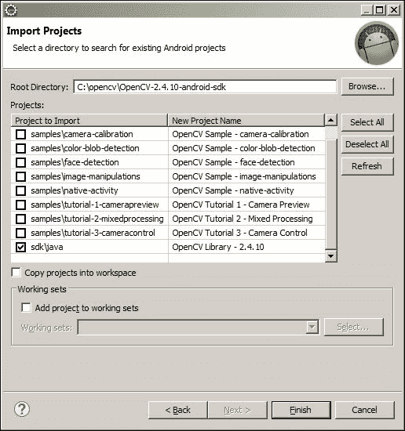Click the Next > button
The width and height of the screenshot is (405, 431).
tap(238, 410)
